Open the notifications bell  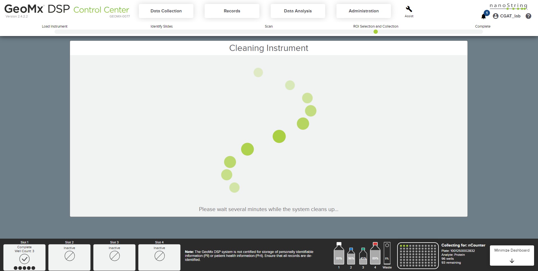pyautogui.click(x=484, y=16)
